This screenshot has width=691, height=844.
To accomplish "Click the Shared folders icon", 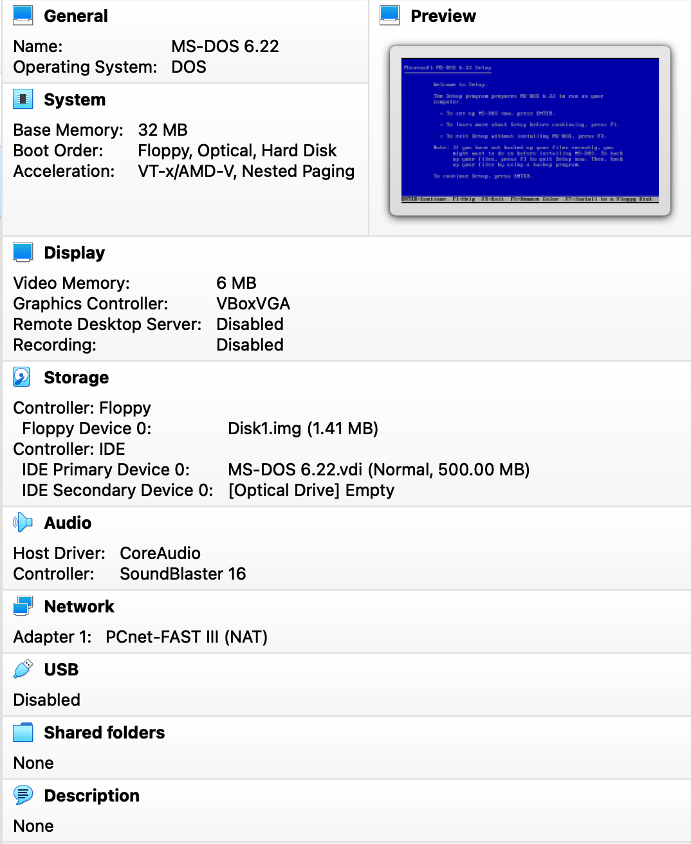I will (21, 731).
